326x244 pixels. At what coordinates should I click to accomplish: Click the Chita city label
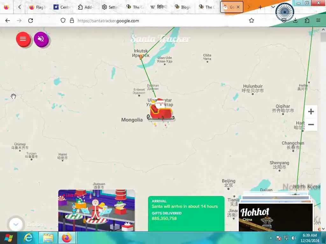(207, 57)
